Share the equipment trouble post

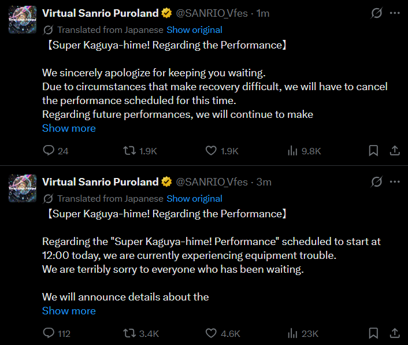[395, 333]
